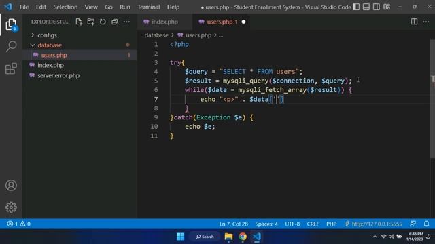Open editor more actions ellipsis

tap(426, 22)
